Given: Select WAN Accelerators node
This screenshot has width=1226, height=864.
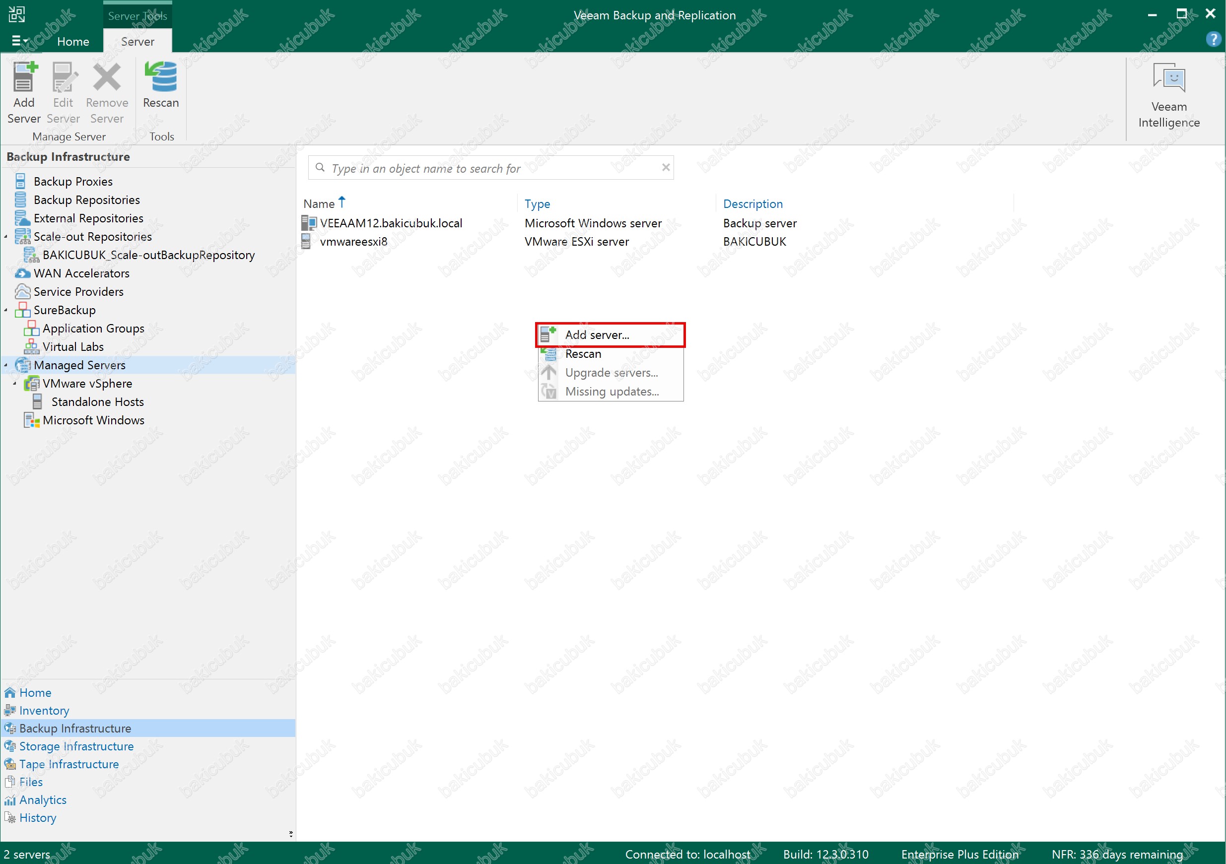Looking at the screenshot, I should [82, 273].
